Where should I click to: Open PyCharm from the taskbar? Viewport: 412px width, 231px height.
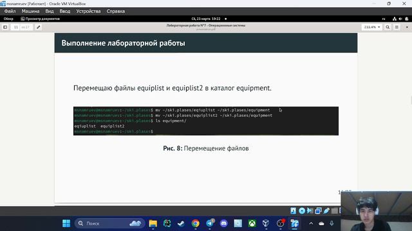167,223
